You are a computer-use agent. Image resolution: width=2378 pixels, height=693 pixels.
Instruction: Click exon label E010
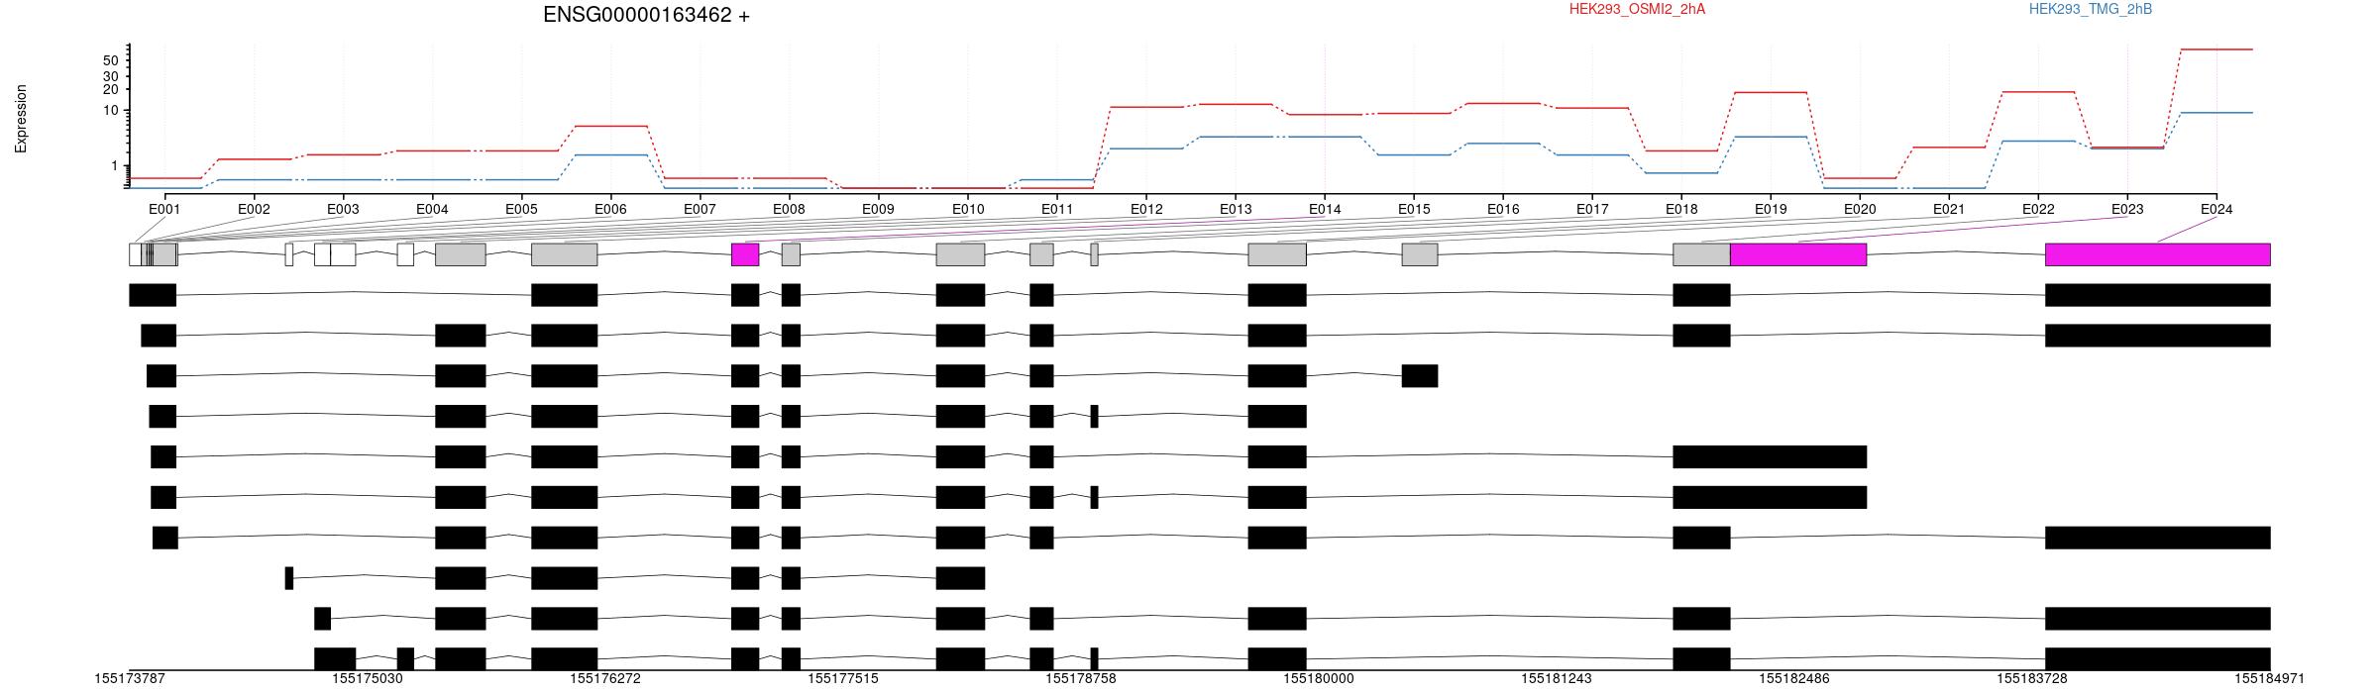coord(968,209)
